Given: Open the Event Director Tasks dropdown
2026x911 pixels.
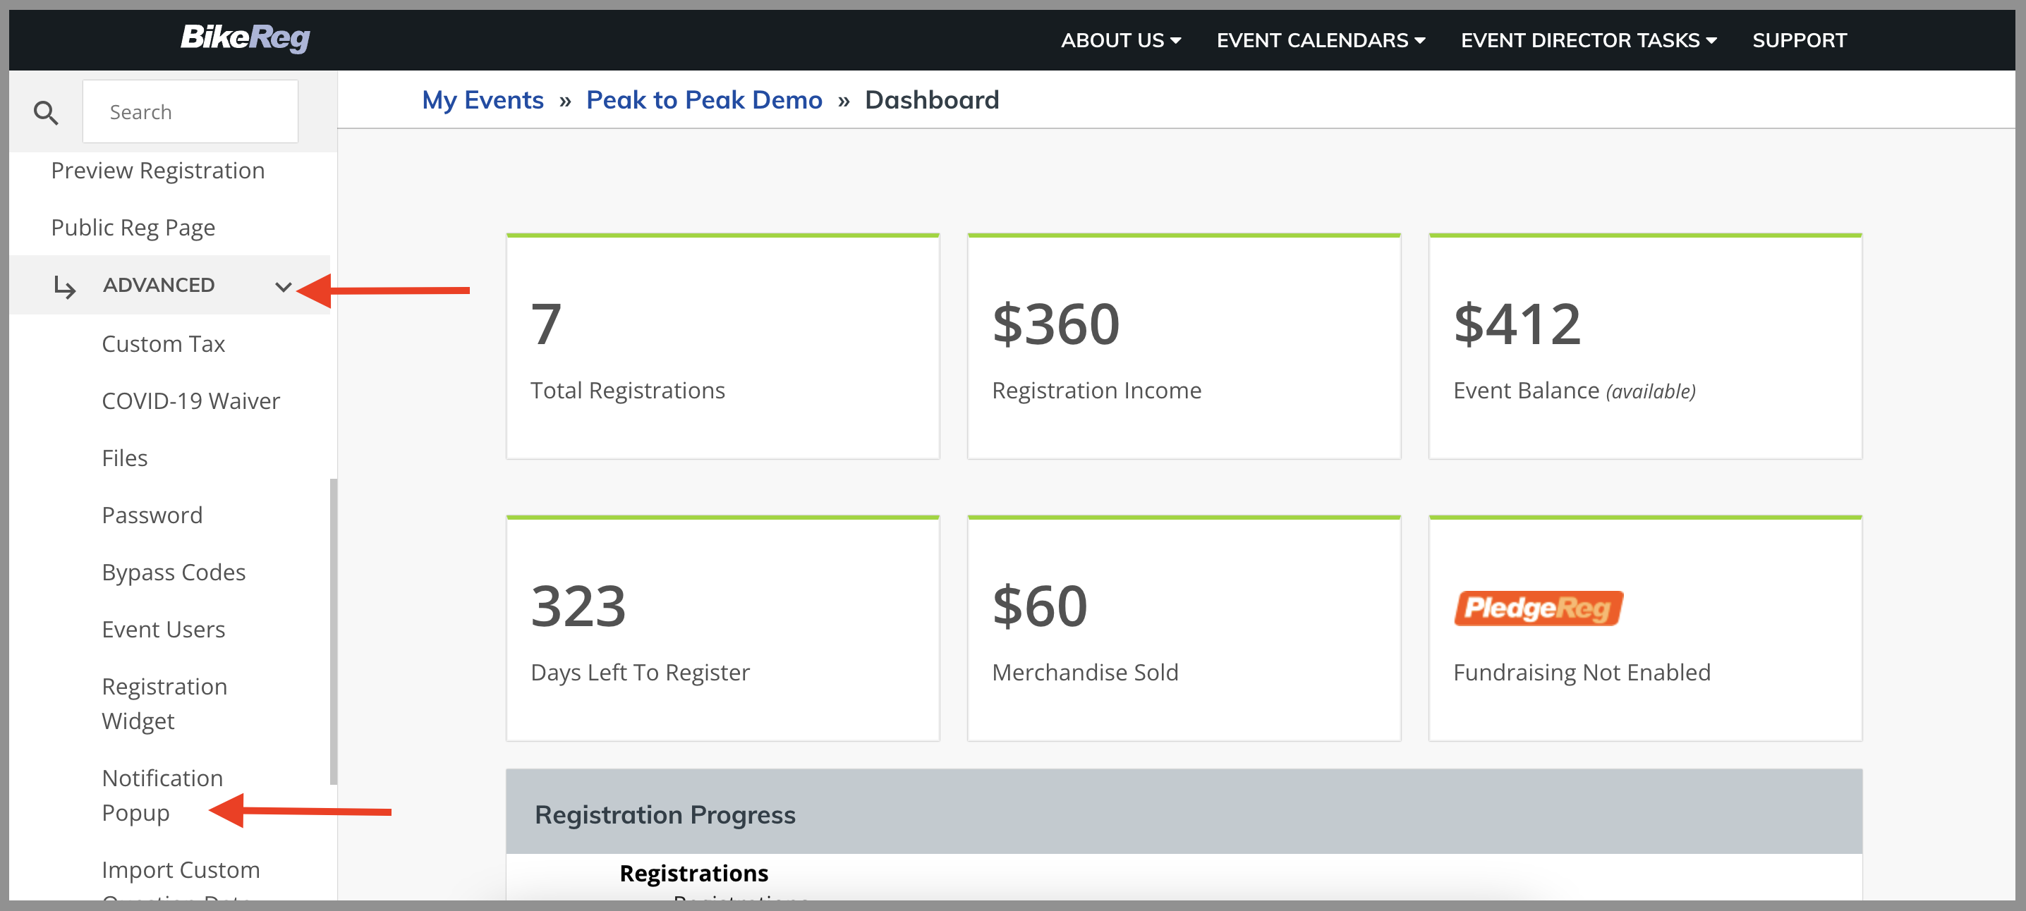Looking at the screenshot, I should click(1589, 40).
